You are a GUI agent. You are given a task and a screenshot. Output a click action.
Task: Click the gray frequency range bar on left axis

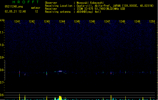pos(5,70)
